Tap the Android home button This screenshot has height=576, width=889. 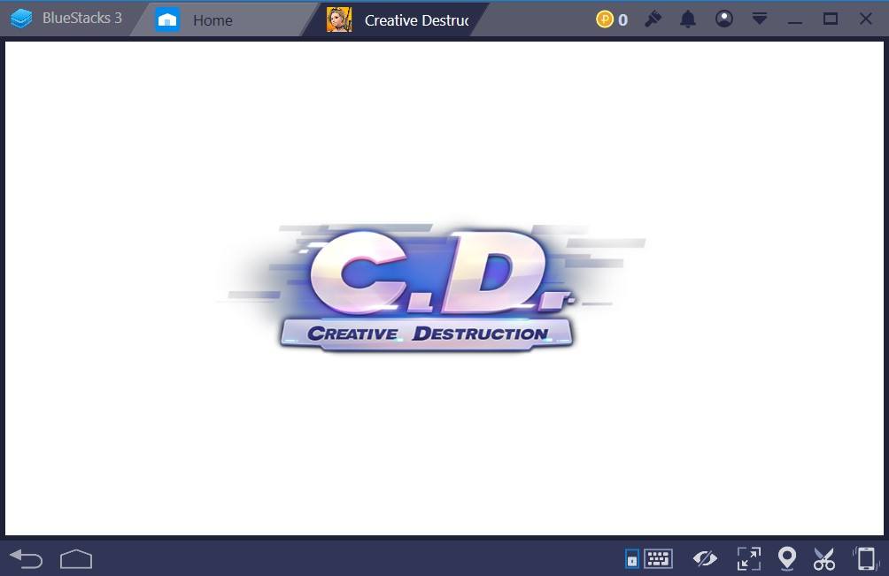click(x=76, y=559)
